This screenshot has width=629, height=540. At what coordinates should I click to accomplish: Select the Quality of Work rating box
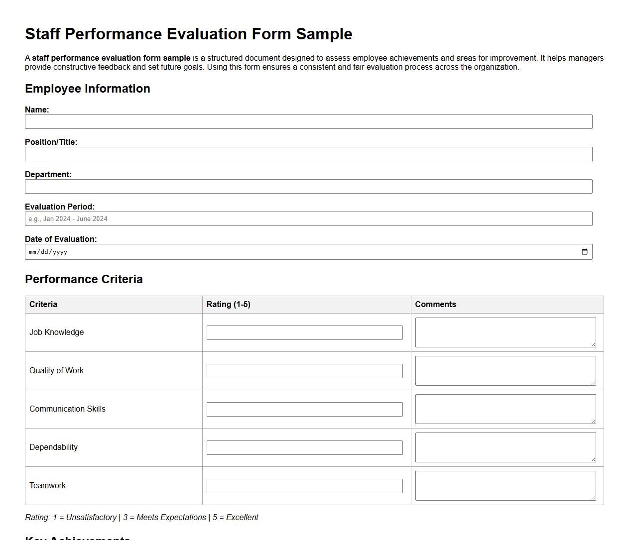pyautogui.click(x=304, y=371)
